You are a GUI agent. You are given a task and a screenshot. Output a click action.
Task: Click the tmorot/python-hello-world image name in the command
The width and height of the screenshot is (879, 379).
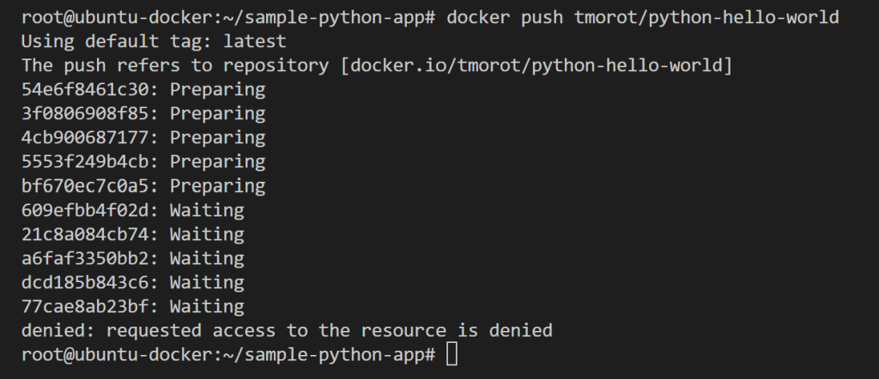pyautogui.click(x=706, y=17)
